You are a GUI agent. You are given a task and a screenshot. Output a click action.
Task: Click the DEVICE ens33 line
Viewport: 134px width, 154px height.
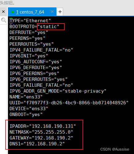tap(29, 109)
